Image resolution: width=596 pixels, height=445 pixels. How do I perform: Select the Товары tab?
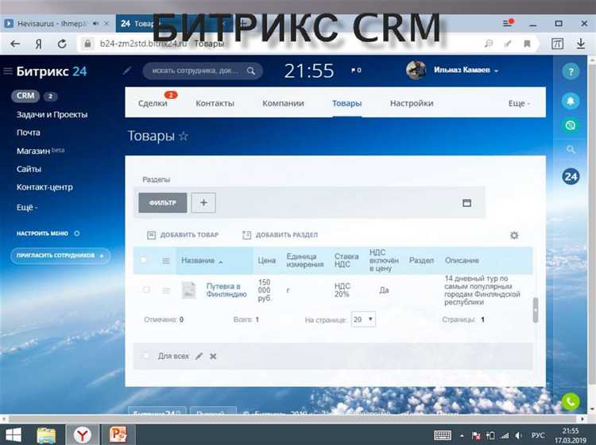click(347, 104)
